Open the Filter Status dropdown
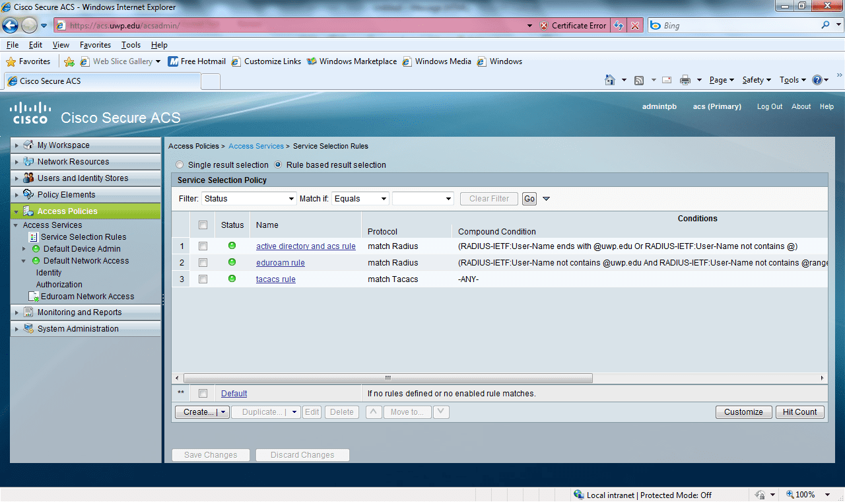The height and width of the screenshot is (502, 845). [x=250, y=199]
